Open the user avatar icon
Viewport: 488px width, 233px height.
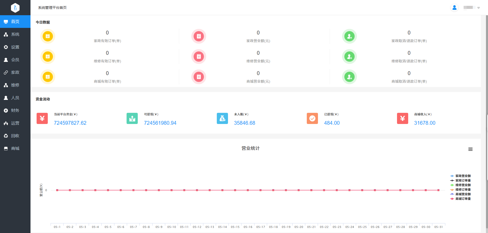(454, 8)
